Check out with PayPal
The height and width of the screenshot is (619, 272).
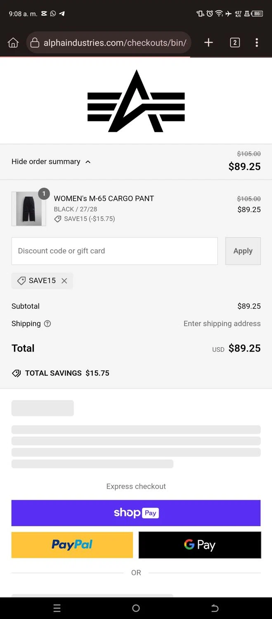[72, 545]
